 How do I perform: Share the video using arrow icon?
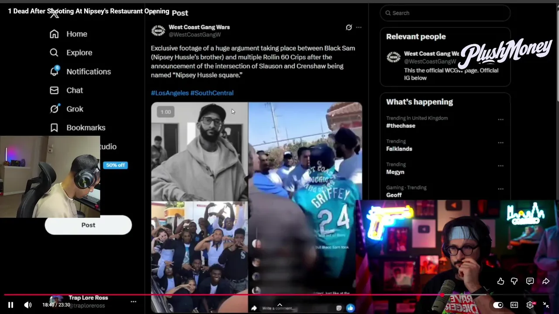(546, 281)
